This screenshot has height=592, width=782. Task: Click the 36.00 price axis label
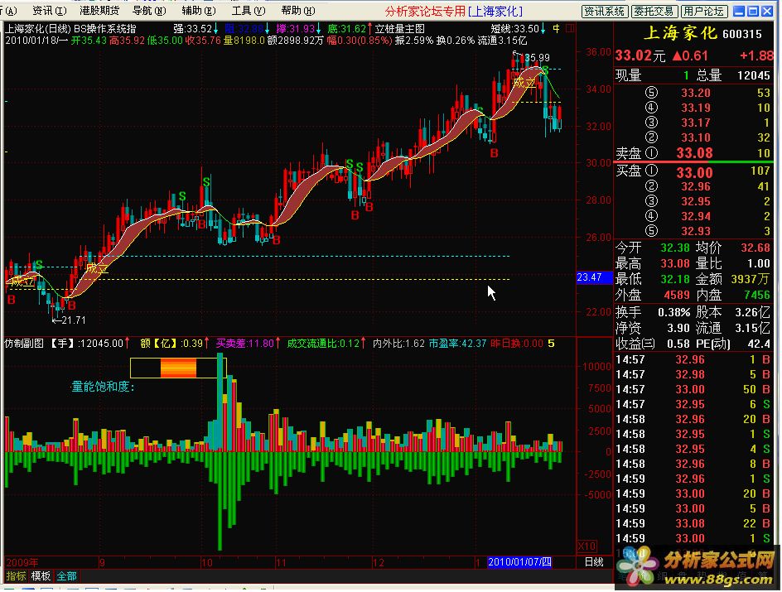point(598,52)
